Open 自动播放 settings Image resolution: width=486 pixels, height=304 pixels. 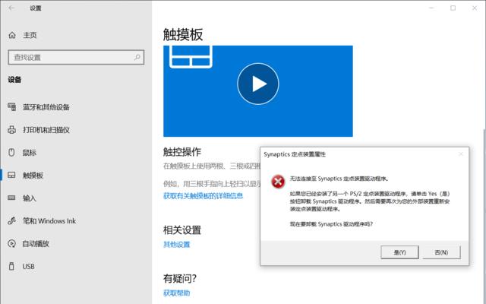click(36, 243)
